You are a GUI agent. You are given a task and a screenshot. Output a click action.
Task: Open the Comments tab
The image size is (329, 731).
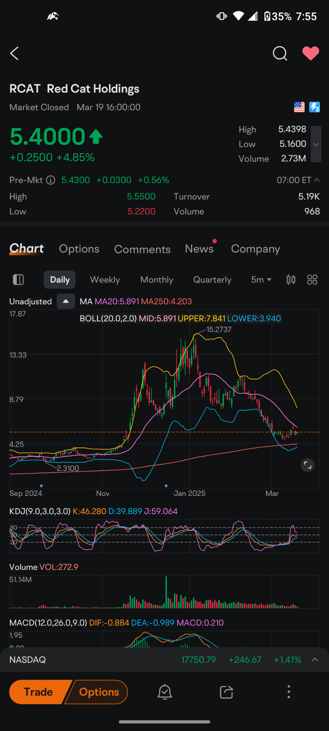tap(142, 249)
